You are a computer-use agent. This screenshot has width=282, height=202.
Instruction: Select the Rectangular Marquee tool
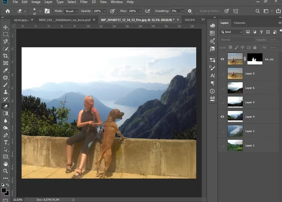(5, 34)
